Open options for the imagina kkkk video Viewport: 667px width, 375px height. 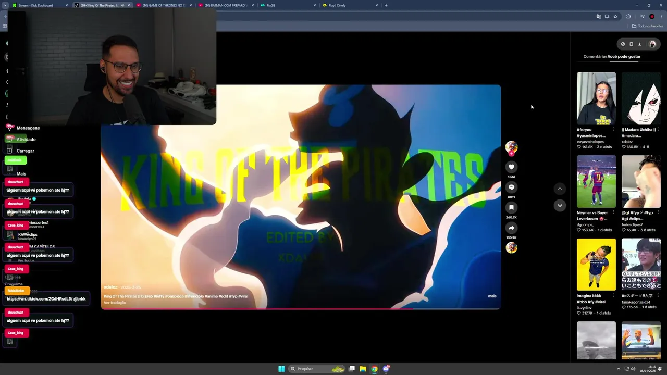[613, 296]
